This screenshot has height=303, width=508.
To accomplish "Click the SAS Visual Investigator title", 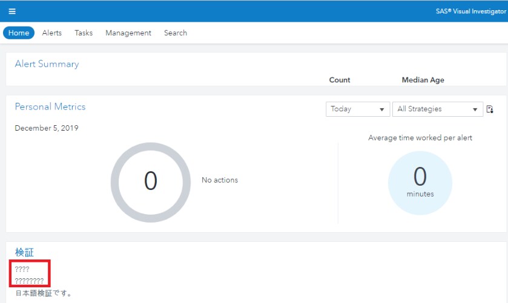I will point(470,11).
